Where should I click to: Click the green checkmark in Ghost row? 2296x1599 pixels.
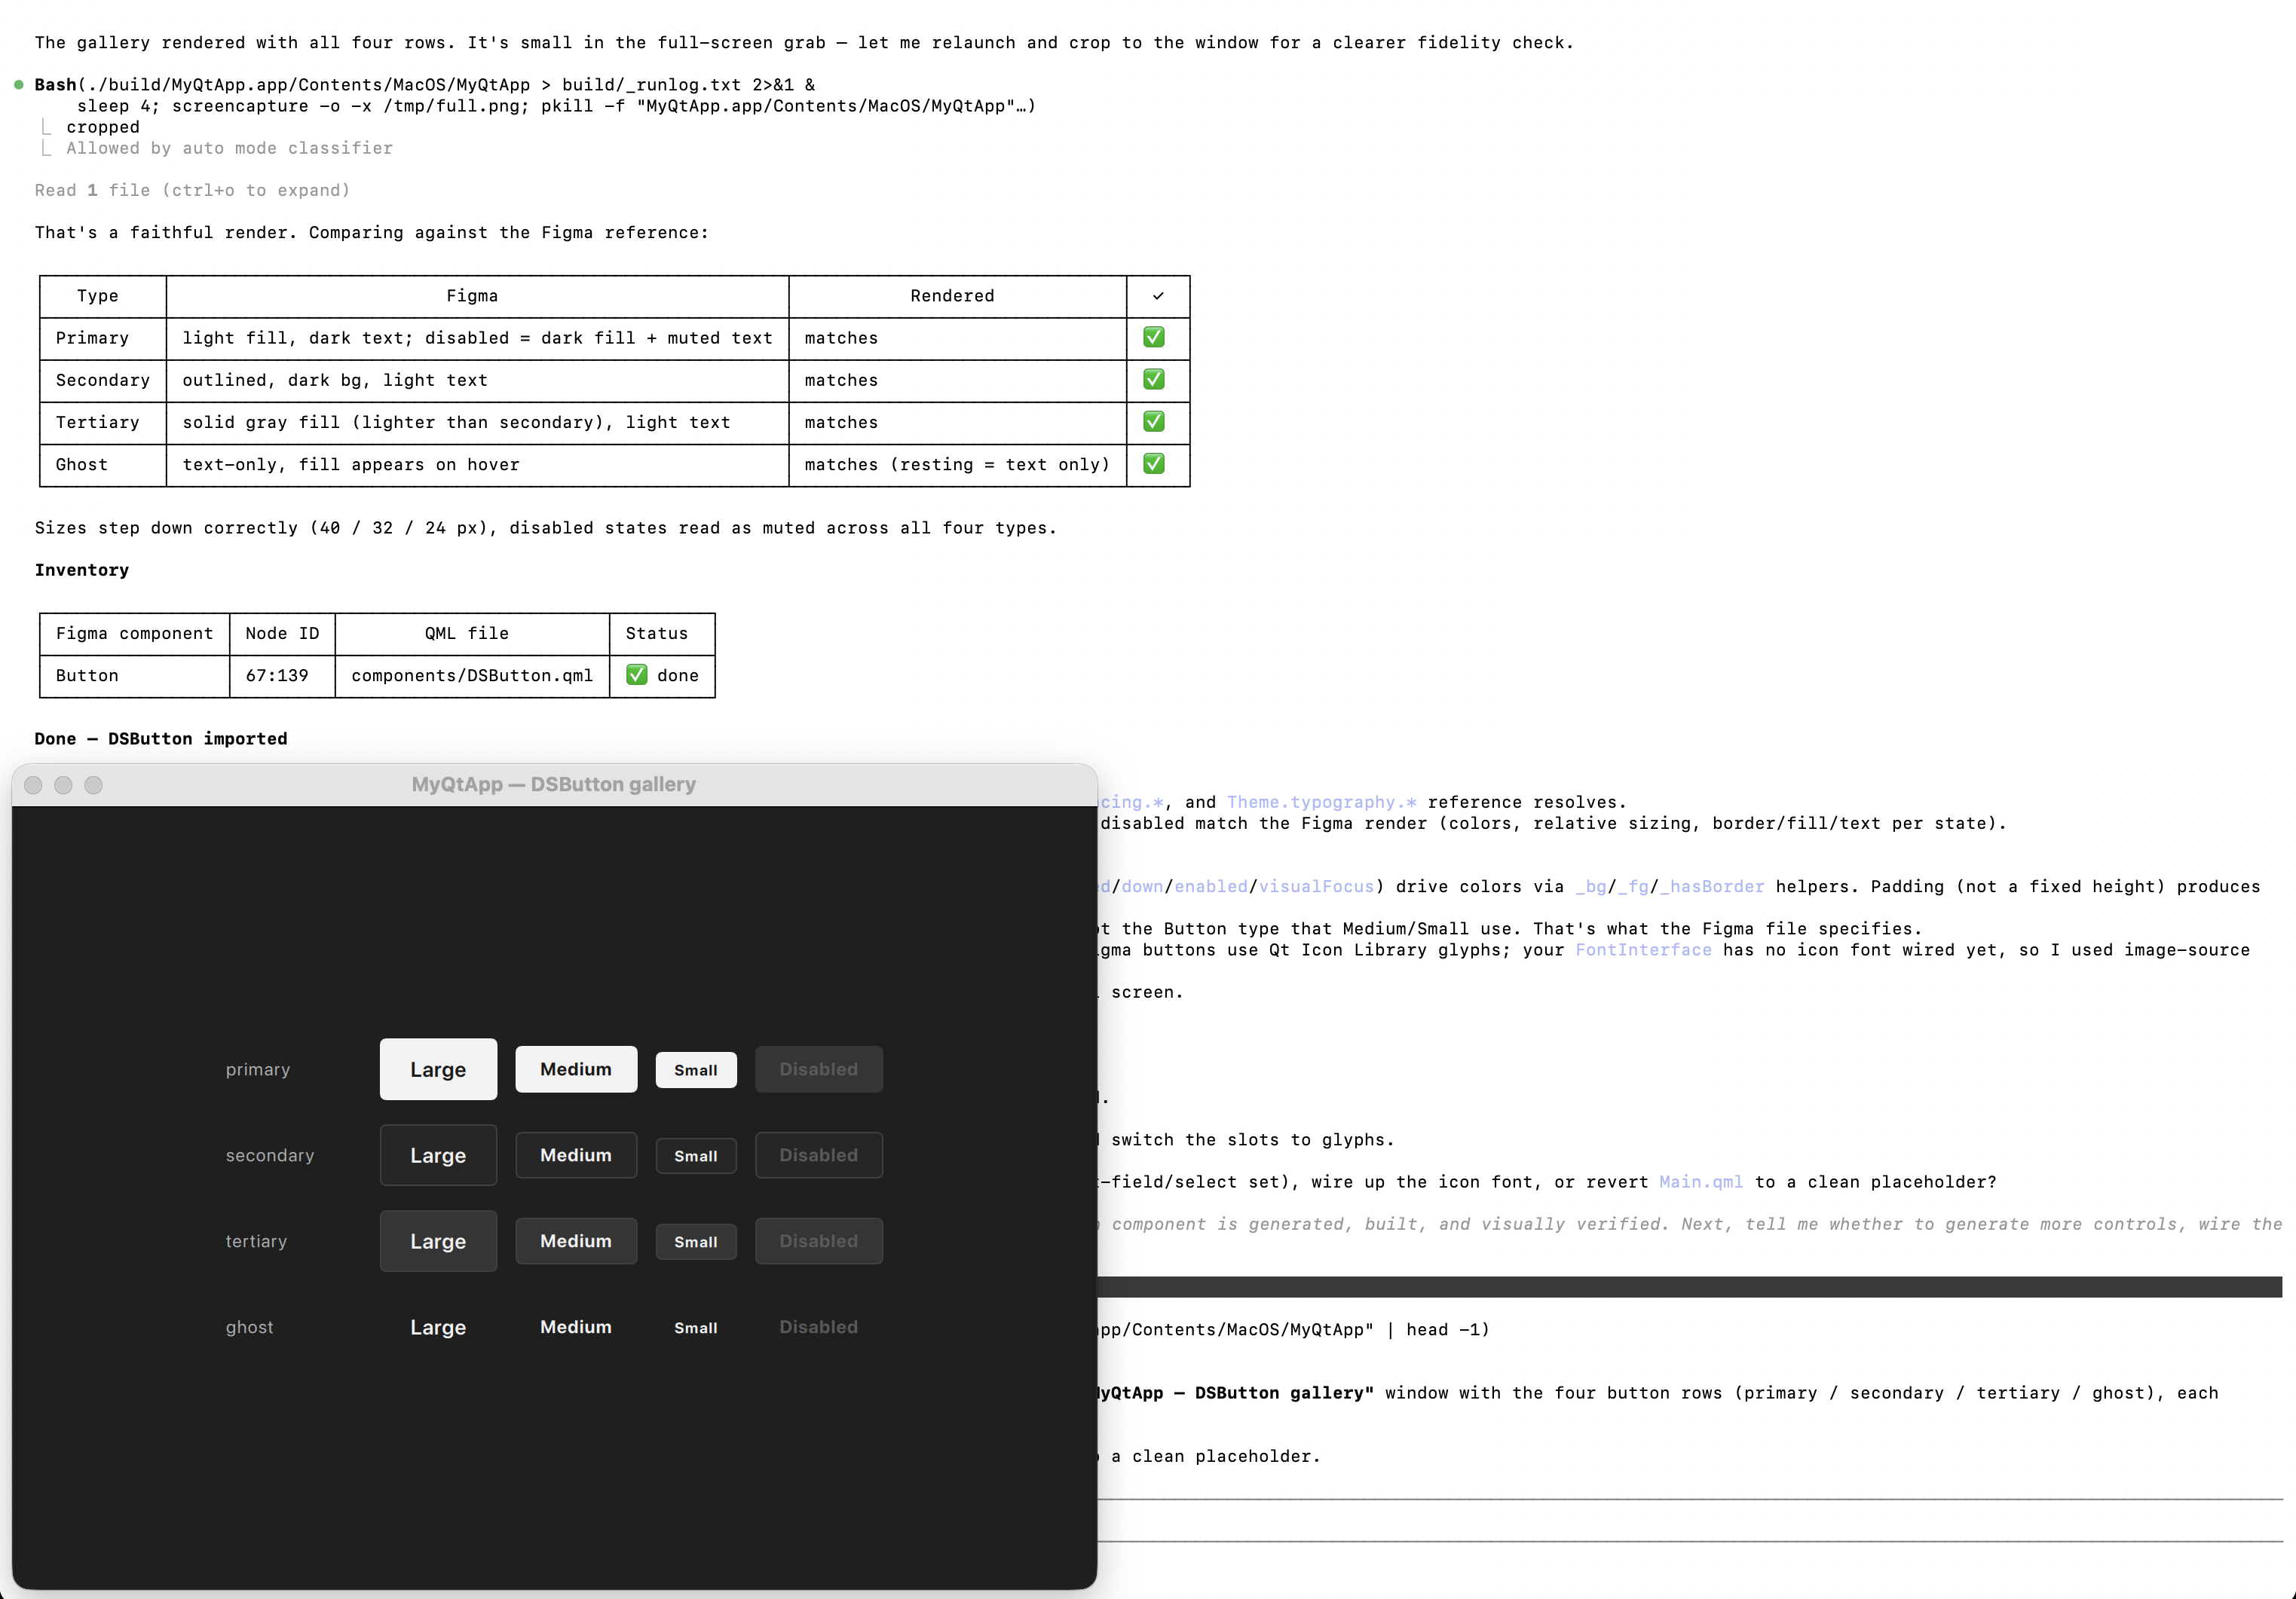[x=1154, y=463]
